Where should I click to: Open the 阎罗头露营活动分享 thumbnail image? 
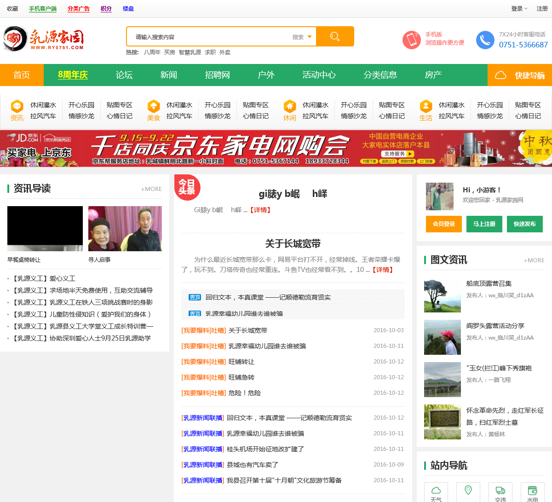(443, 337)
